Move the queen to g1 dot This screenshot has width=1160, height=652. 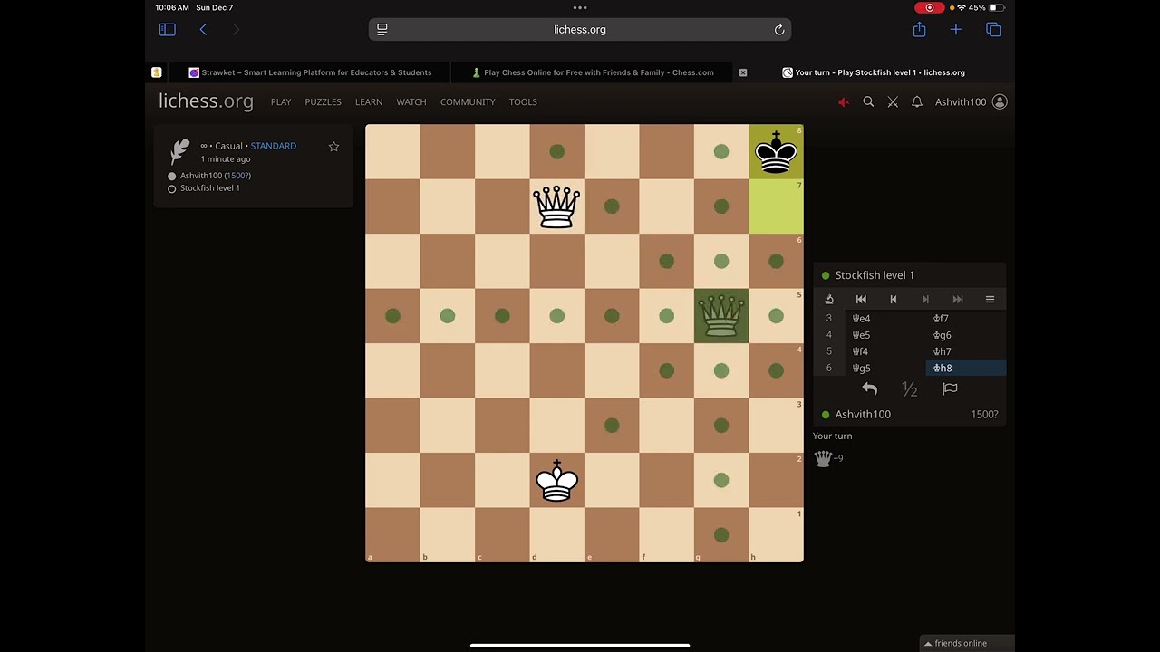pos(721,535)
